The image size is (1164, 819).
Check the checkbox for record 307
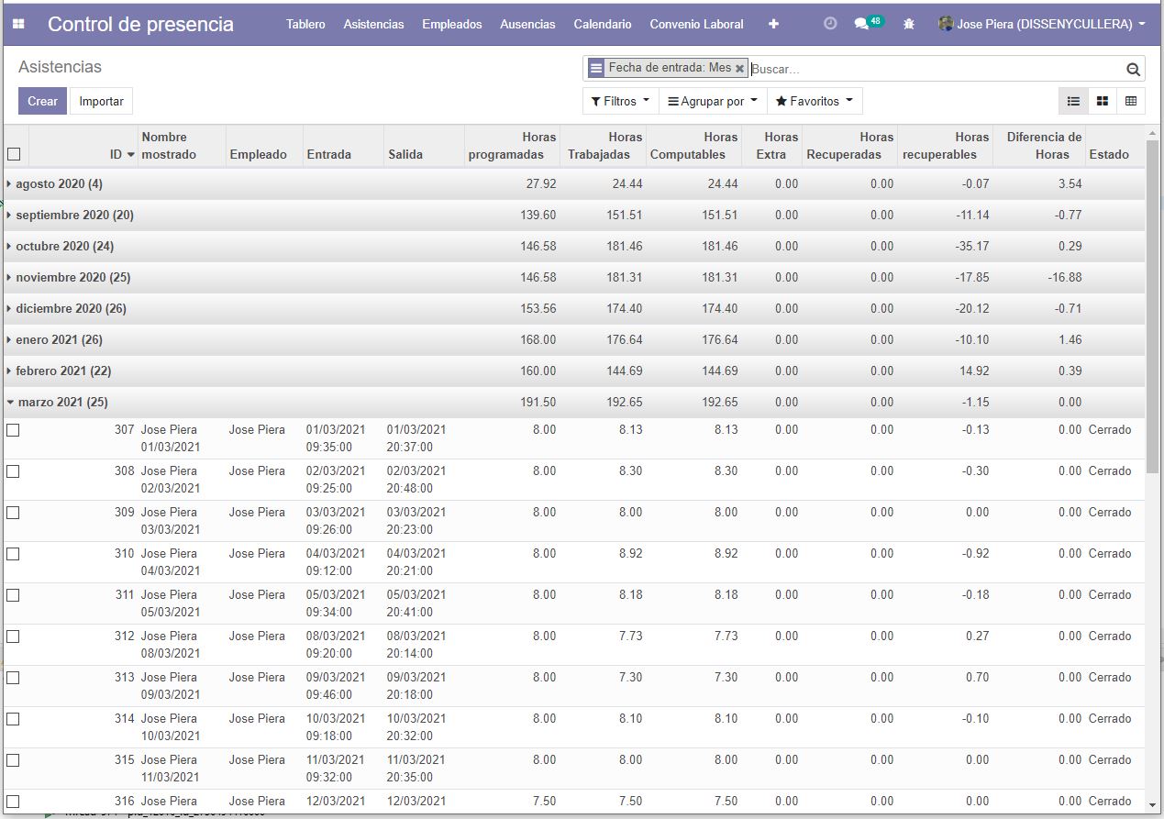[x=14, y=430]
